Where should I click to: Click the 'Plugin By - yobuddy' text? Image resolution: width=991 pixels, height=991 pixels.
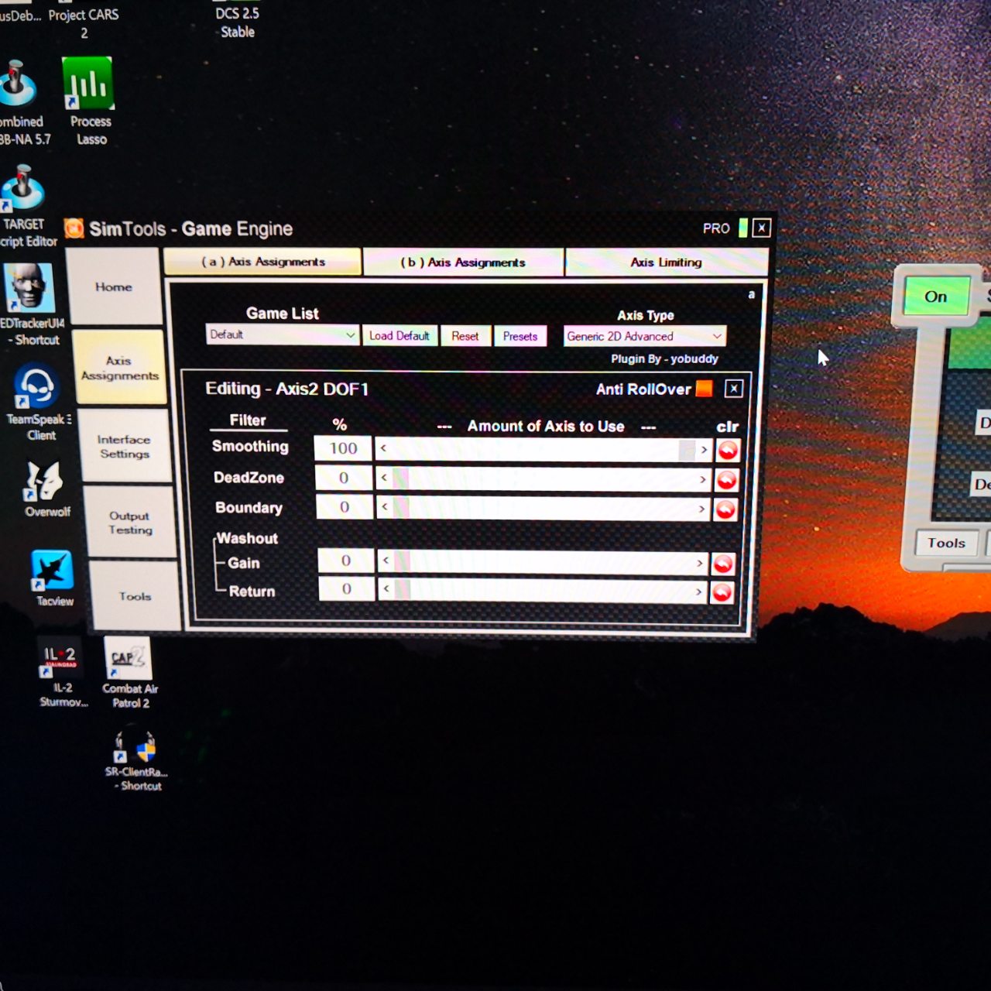click(664, 358)
